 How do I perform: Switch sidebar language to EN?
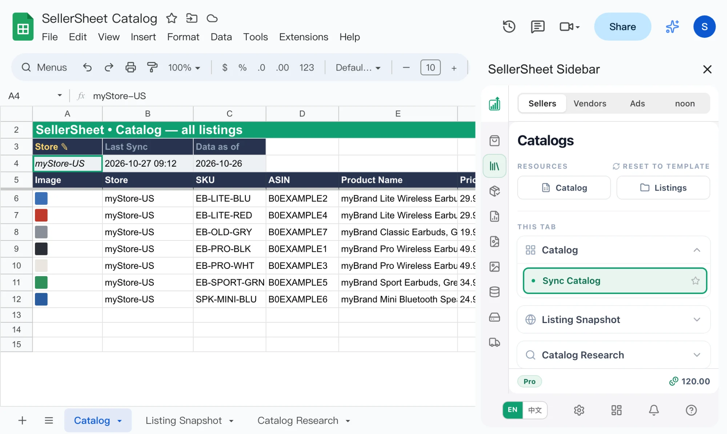(513, 410)
